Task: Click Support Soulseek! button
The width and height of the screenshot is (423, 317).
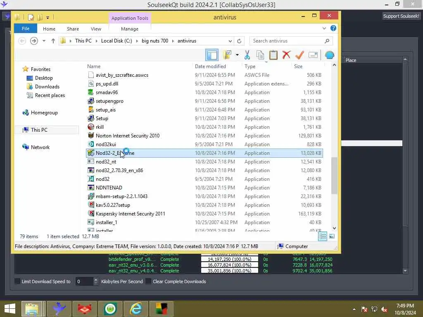Action: [401, 16]
